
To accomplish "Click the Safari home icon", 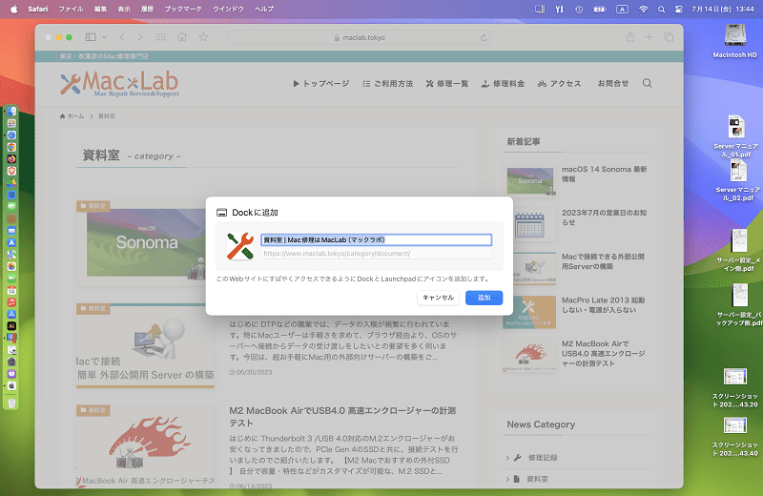I will pyautogui.click(x=182, y=37).
